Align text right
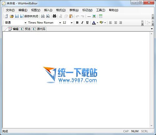This screenshot has height=135, width=156. coord(120,22)
